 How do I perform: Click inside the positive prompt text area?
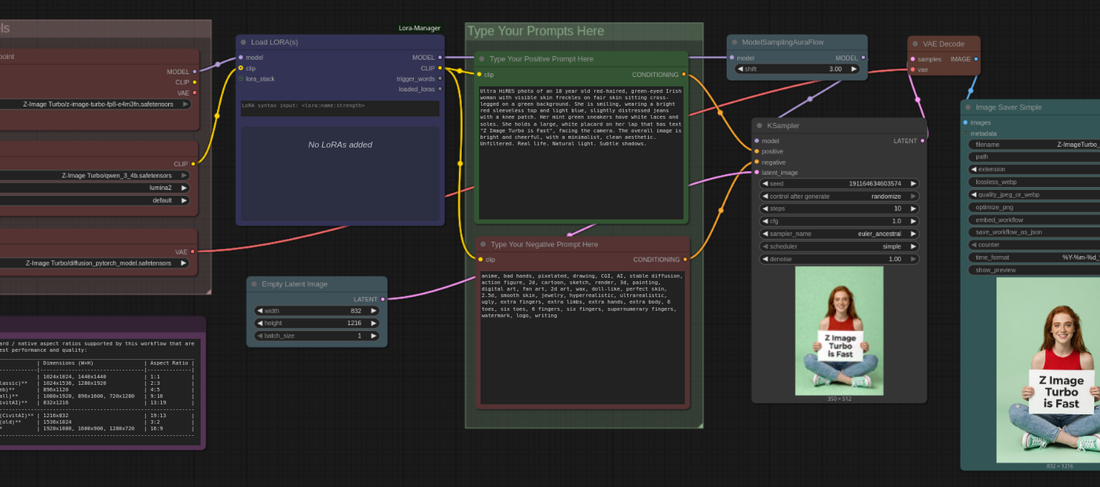581,153
